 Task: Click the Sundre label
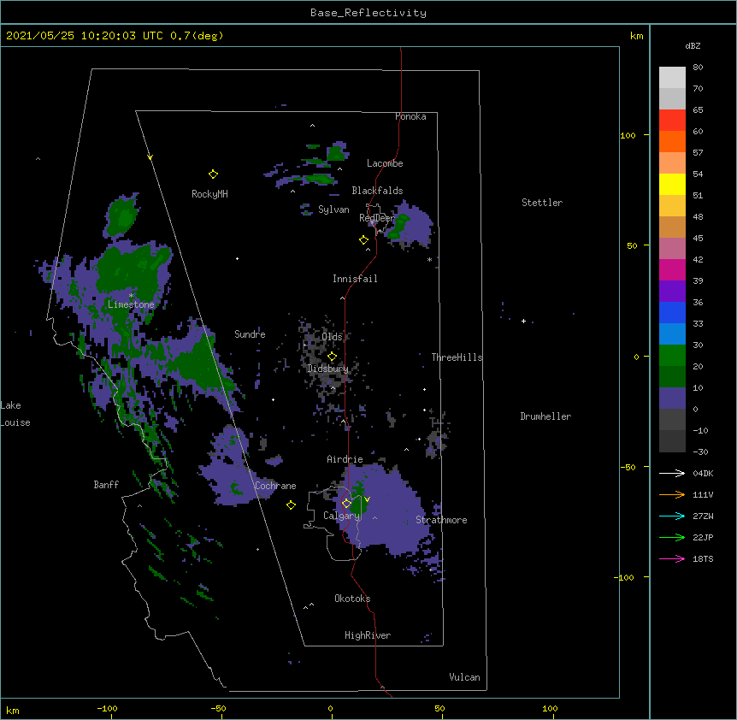click(250, 334)
